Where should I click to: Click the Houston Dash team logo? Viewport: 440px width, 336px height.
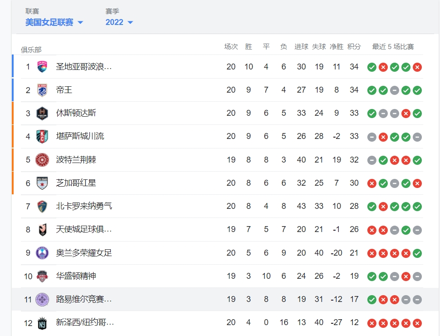(x=42, y=114)
